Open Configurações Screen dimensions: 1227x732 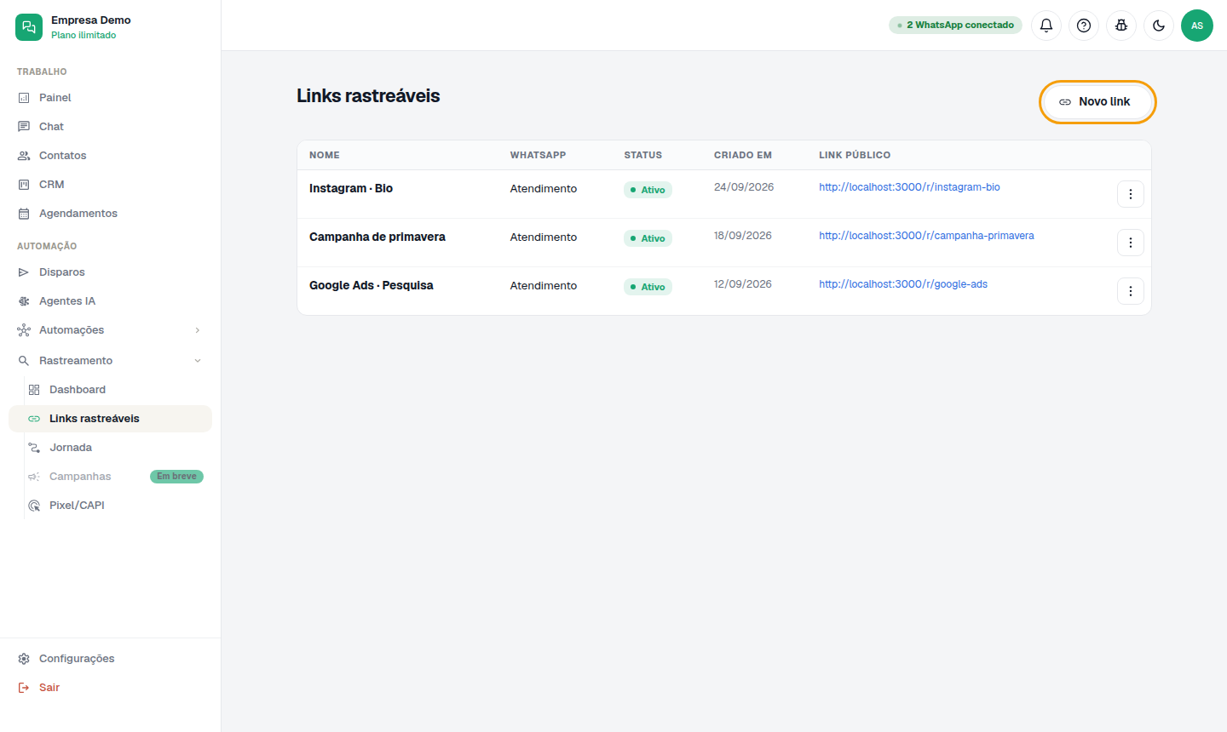point(110,659)
